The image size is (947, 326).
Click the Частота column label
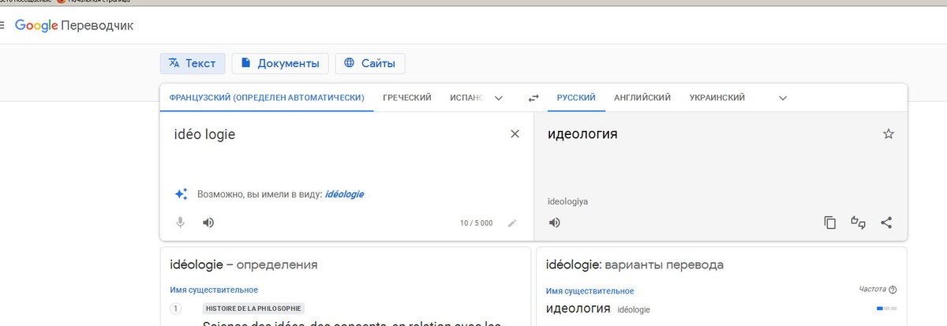pyautogui.click(x=872, y=290)
